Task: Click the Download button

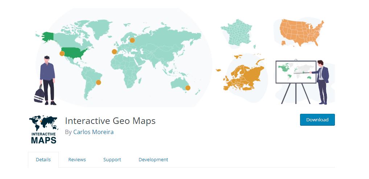Action: pos(317,120)
